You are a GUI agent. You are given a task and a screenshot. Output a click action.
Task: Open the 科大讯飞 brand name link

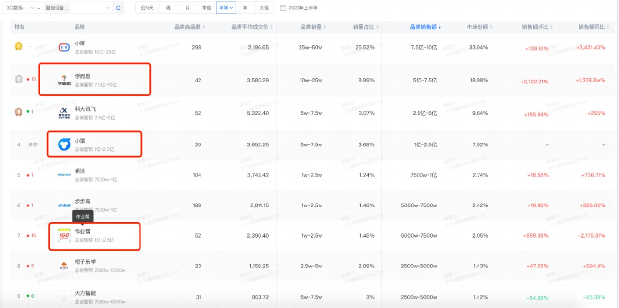pyautogui.click(x=85, y=109)
